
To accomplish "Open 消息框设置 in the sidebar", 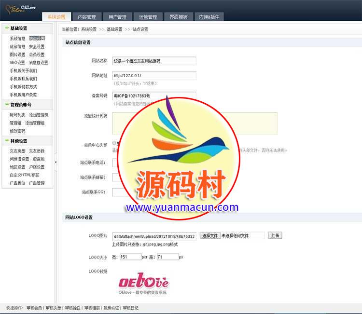I will click(39, 63).
